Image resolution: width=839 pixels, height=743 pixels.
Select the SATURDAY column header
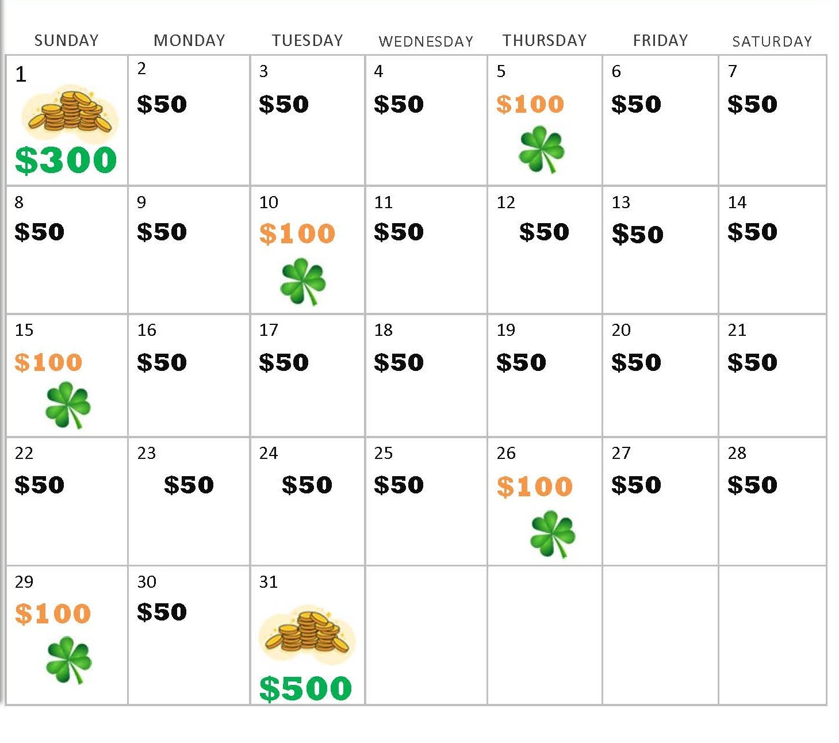(772, 41)
